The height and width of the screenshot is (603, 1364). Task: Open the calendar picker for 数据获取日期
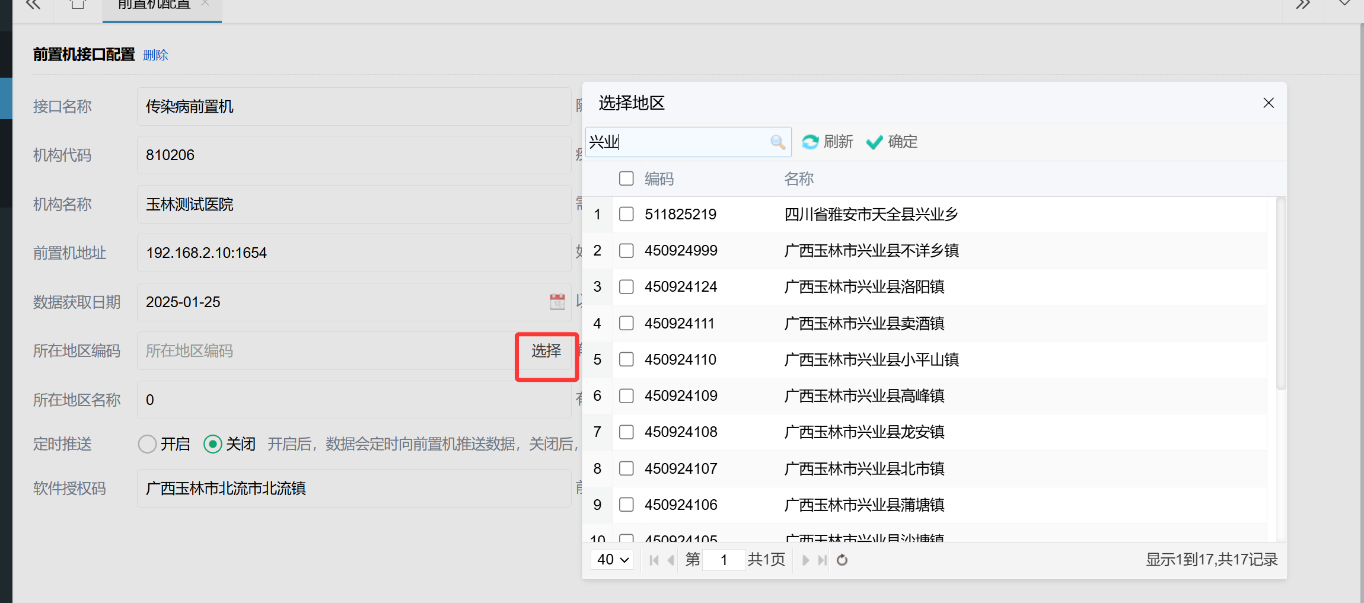point(557,302)
